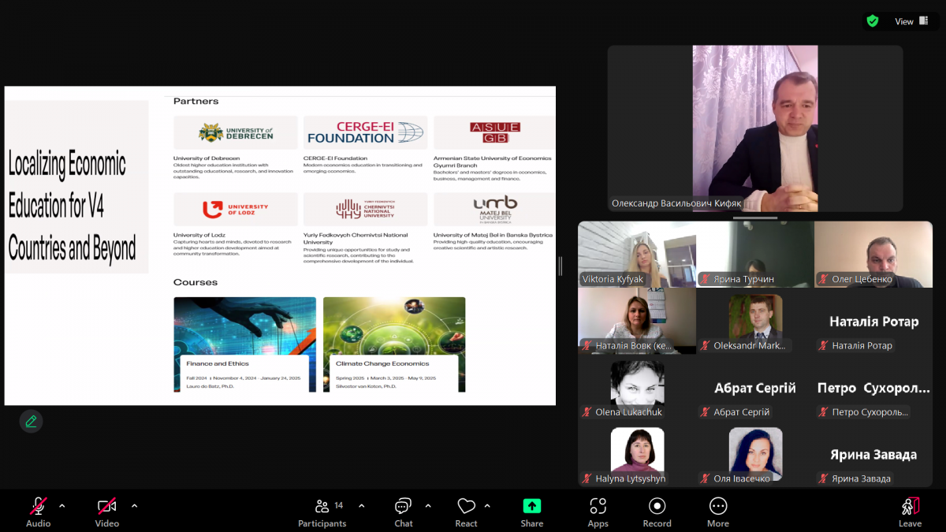
Task: Click the green annotate pencil icon
Action: click(31, 421)
